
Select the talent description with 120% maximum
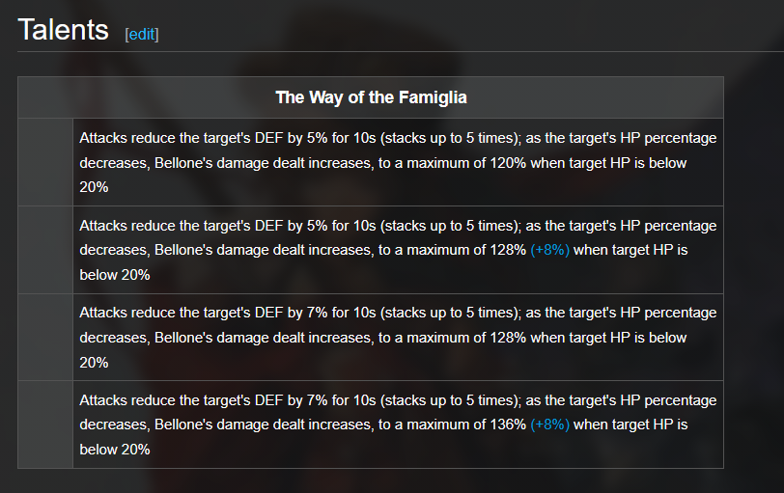tap(398, 162)
